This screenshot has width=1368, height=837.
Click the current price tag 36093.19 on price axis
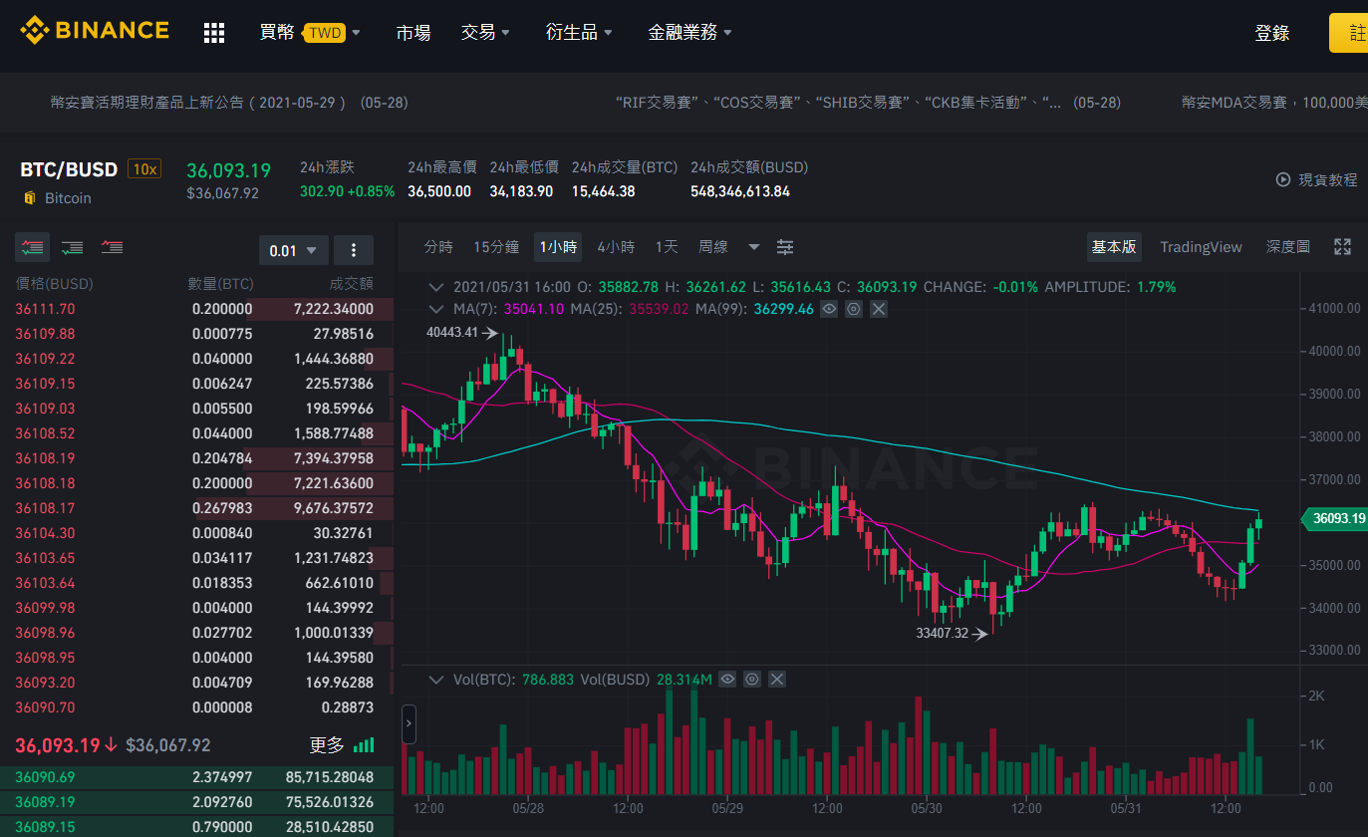click(x=1336, y=518)
